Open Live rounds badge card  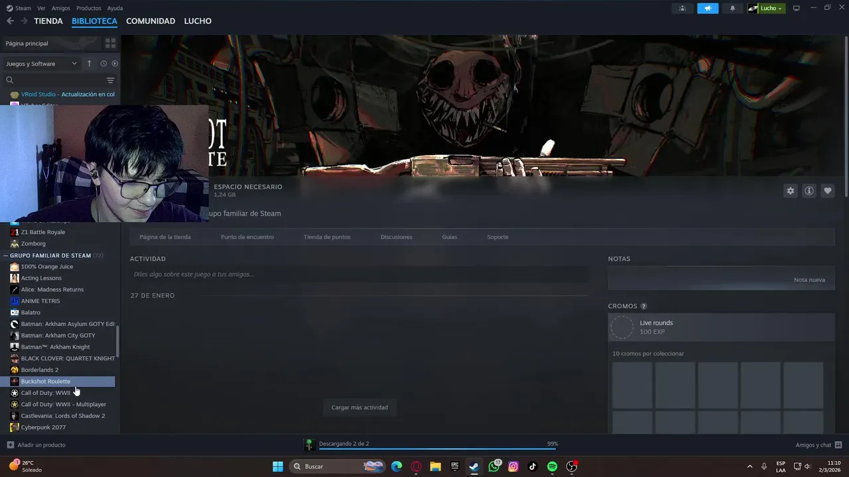pyautogui.click(x=721, y=327)
